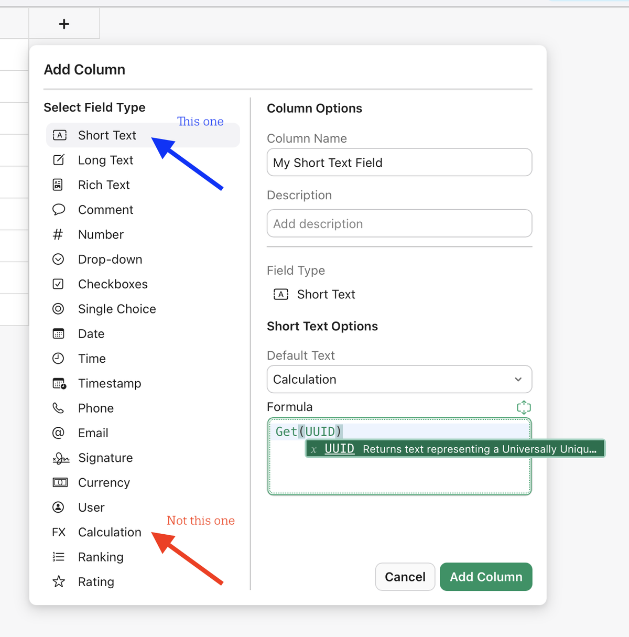Select Currency label in list
The image size is (629, 637).
click(104, 482)
